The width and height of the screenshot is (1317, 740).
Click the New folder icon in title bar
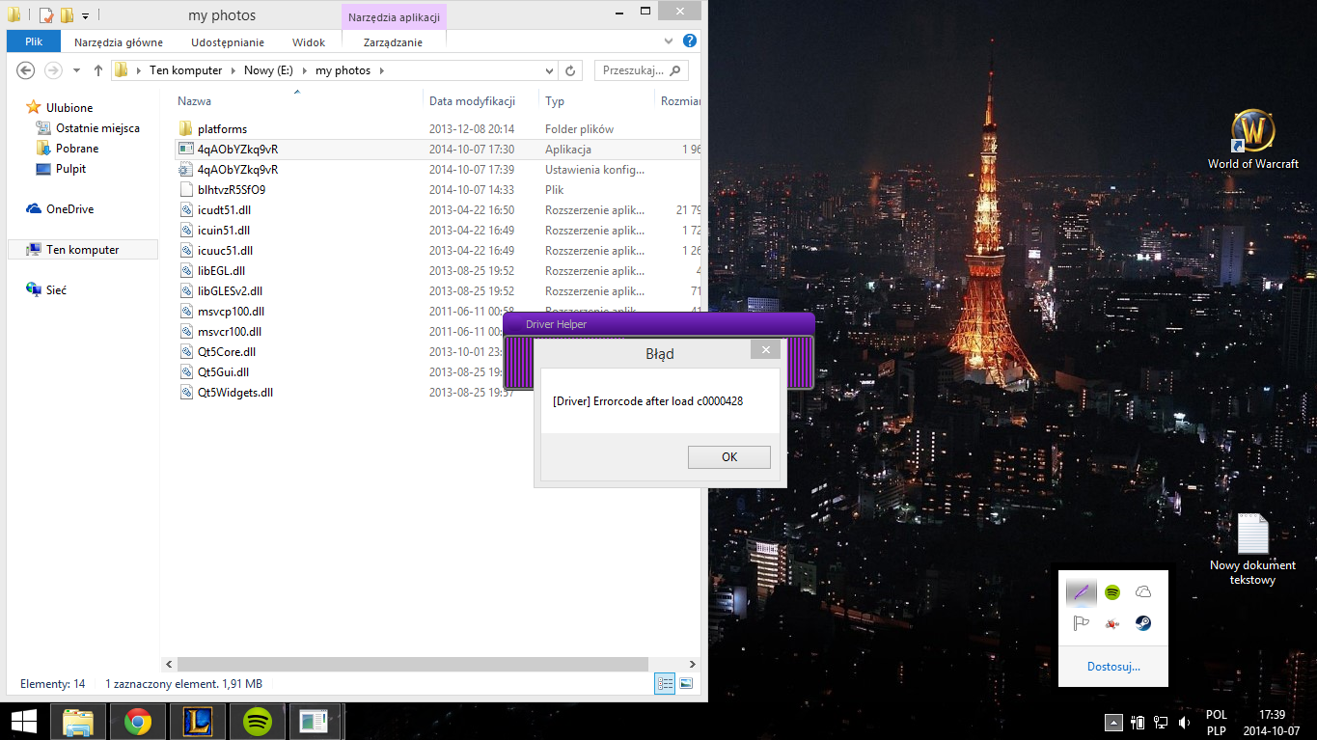coord(67,15)
